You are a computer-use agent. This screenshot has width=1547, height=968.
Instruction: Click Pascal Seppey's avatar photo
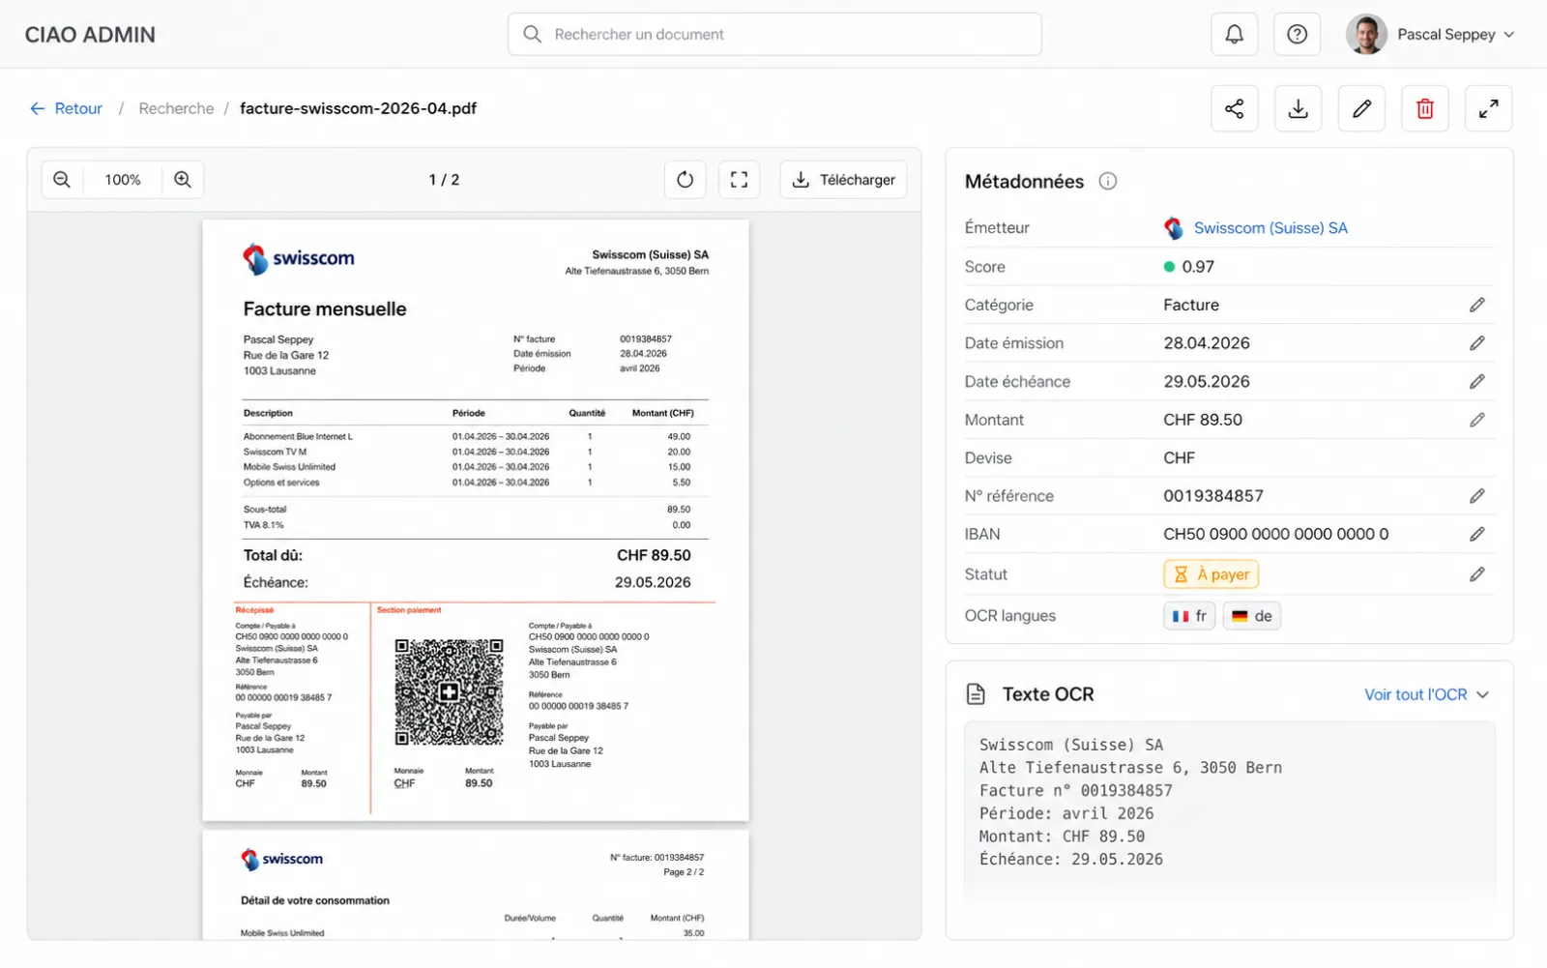pos(1366,35)
